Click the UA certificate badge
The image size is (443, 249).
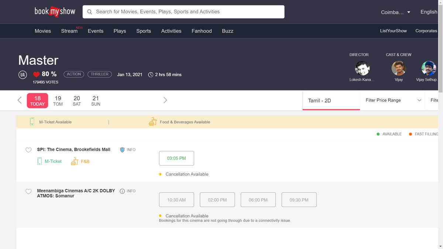[23, 75]
